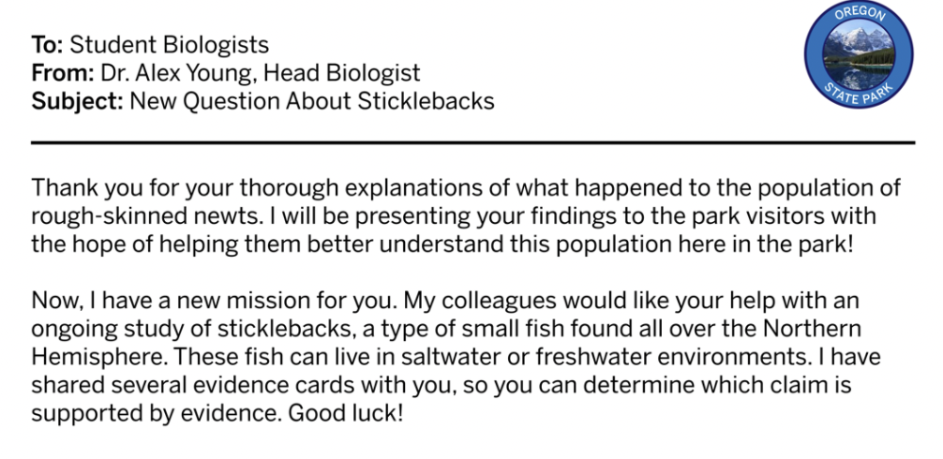943x459 pixels.
Task: Click the bold "From:" label
Action: pos(59,72)
